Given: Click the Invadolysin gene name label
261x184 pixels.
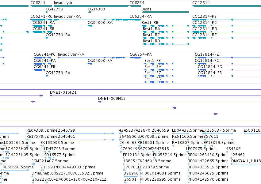Looking at the screenshot, I should point(63,3).
